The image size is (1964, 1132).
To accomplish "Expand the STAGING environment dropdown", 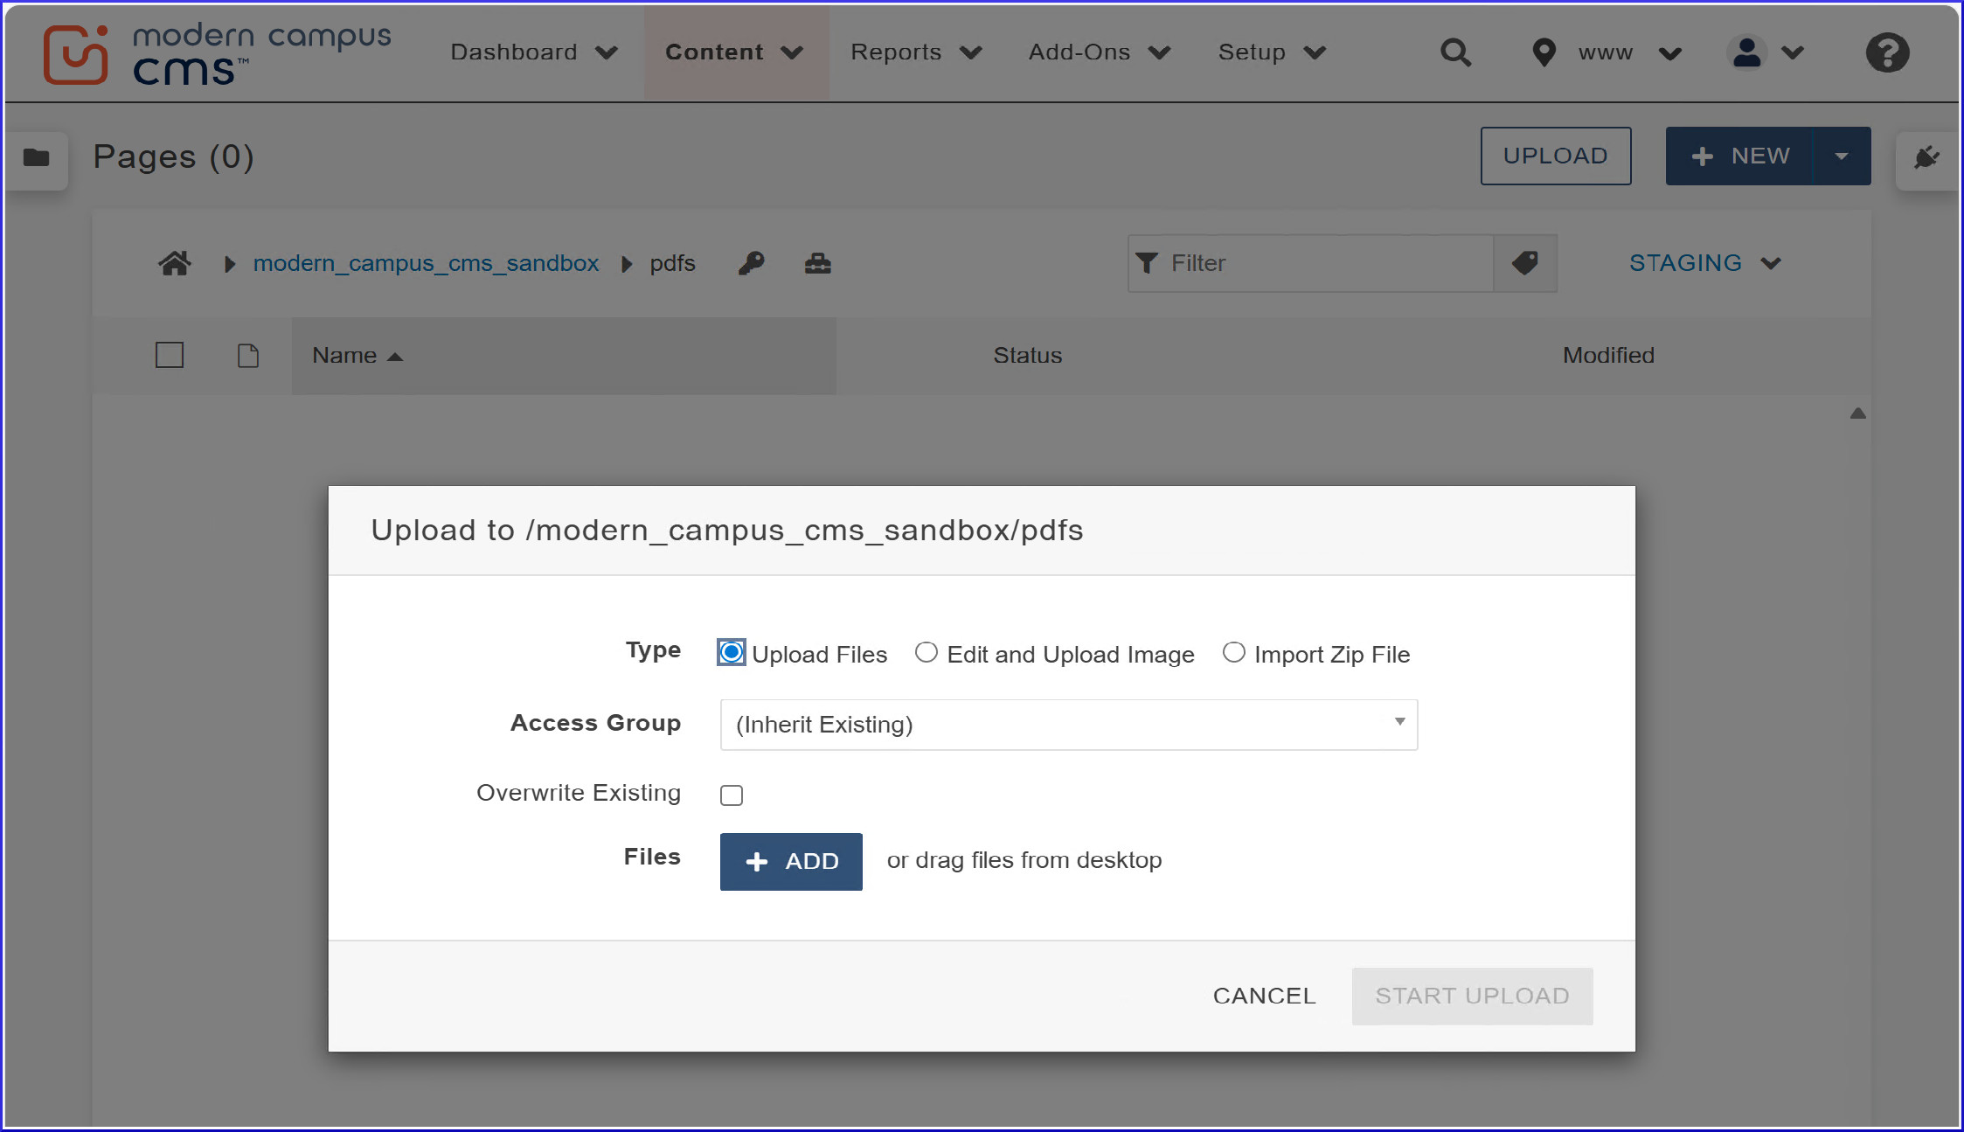I will click(1704, 262).
